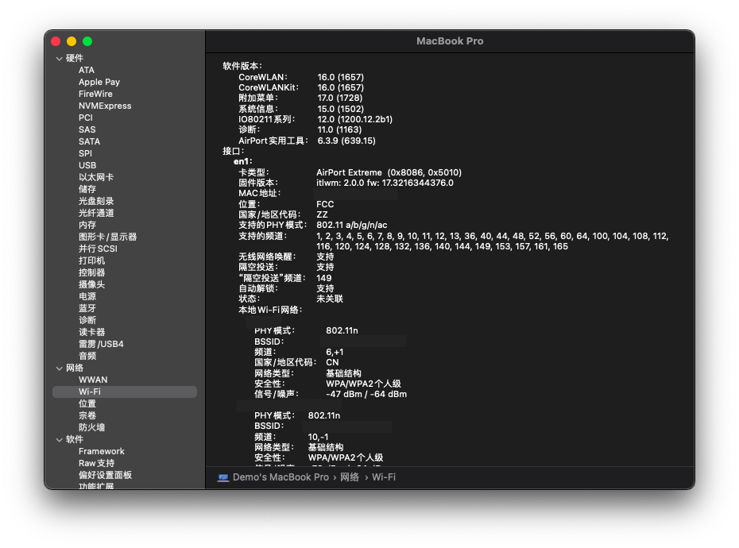
Task: Click Demo's MacBook Pro breadcrumb text
Action: click(x=281, y=477)
